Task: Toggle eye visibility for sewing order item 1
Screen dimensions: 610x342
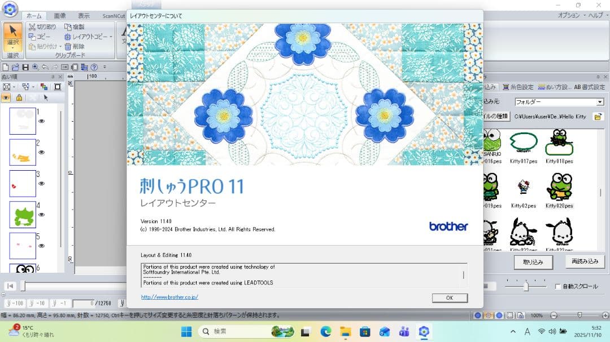Action: (x=41, y=121)
